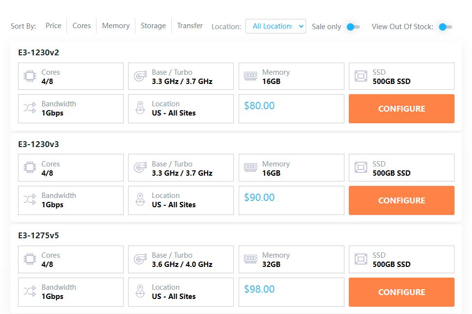The width and height of the screenshot is (472, 314).
Task: Click the SSD drive icon for E3-1230v2
Action: click(361, 76)
